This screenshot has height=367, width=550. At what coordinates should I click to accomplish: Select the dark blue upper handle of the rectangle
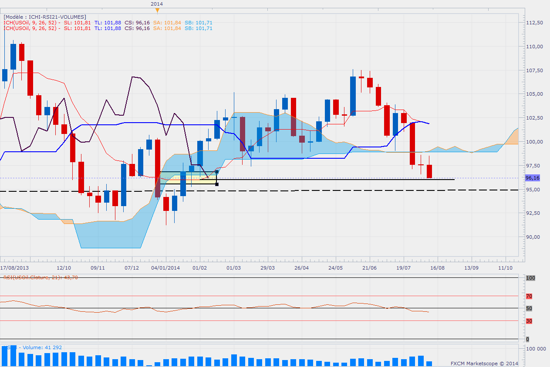click(217, 172)
